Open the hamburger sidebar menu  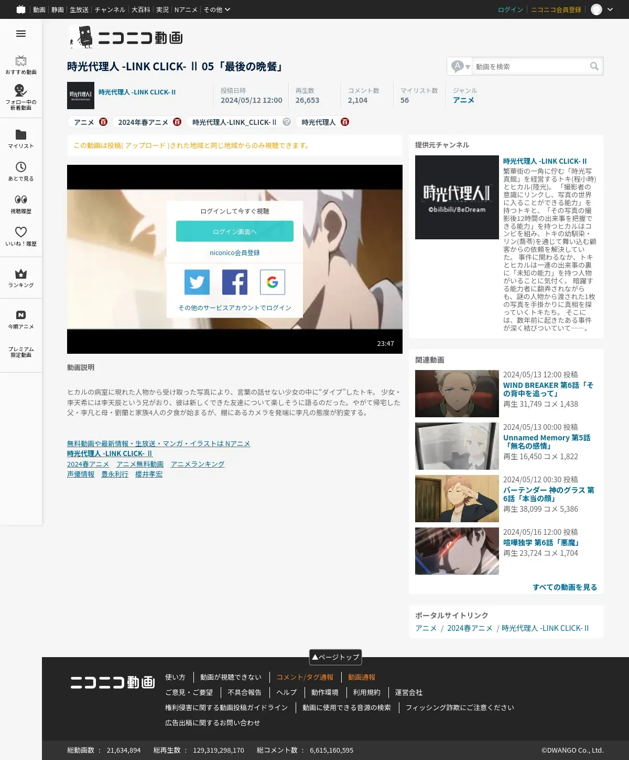pyautogui.click(x=21, y=34)
